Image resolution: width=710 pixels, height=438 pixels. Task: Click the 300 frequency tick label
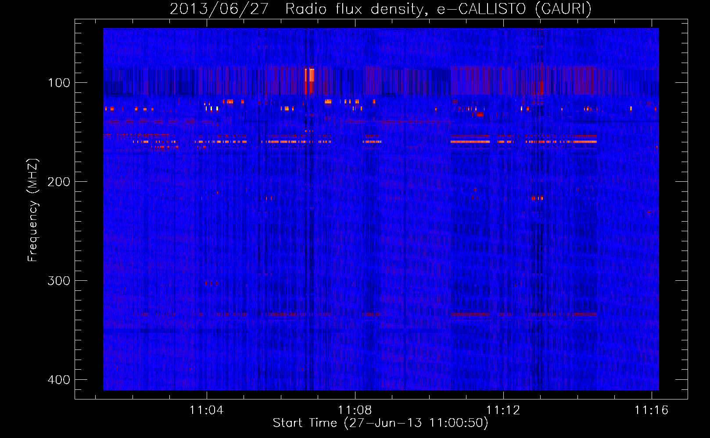point(59,281)
